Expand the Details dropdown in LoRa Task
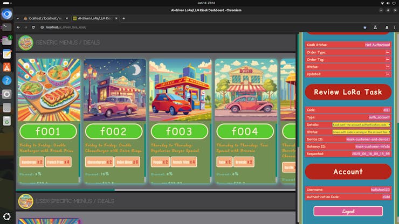This screenshot has height=224, width=399. [361, 124]
